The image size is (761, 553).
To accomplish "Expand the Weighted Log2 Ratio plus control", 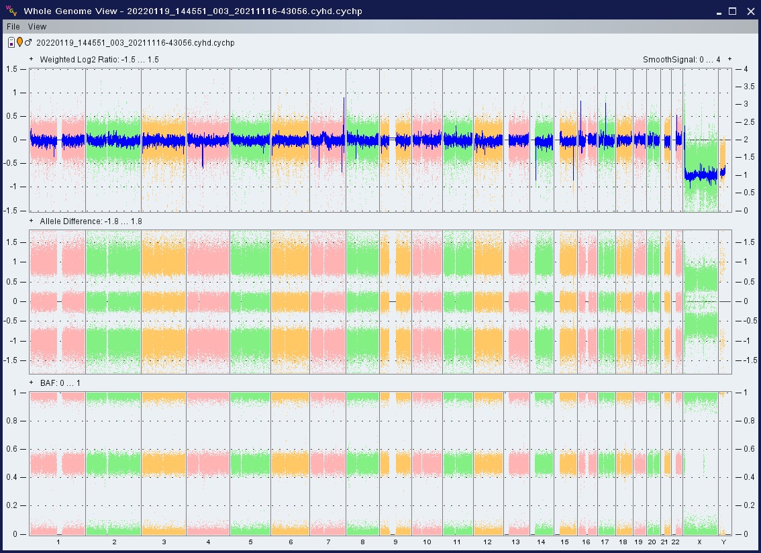I will [32, 60].
